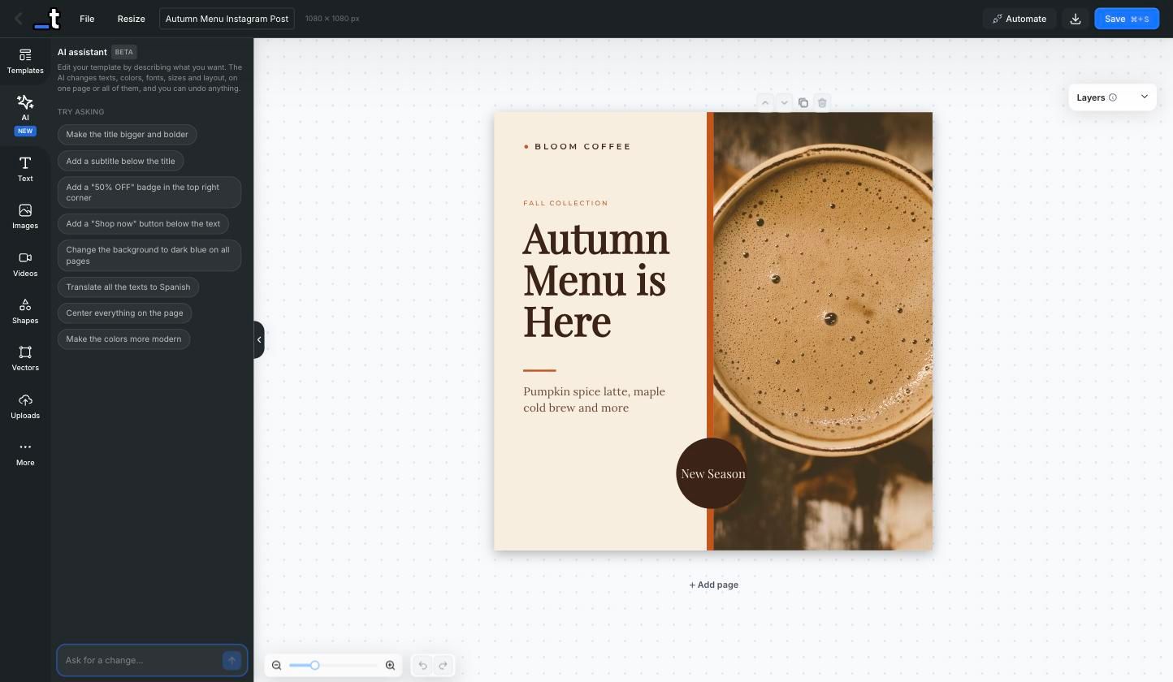1173x682 pixels.
Task: Choose "Make the title bigger and bolder" suggestion
Action: click(x=127, y=135)
